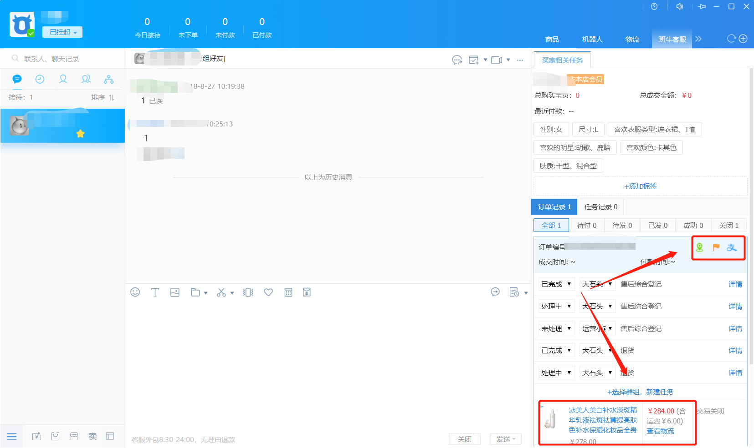Toggle the yellow star on contact

(x=81, y=134)
